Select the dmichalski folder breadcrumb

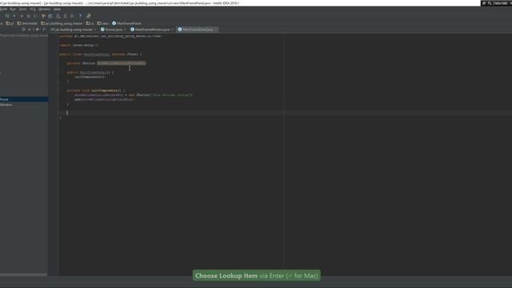[27, 23]
